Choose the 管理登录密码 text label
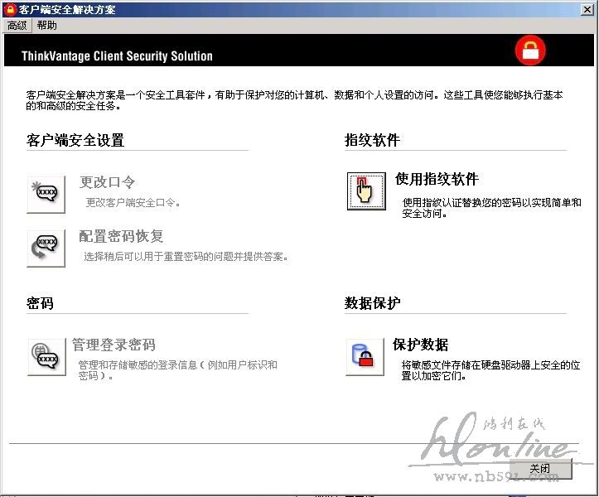The height and width of the screenshot is (497, 599). click(114, 345)
